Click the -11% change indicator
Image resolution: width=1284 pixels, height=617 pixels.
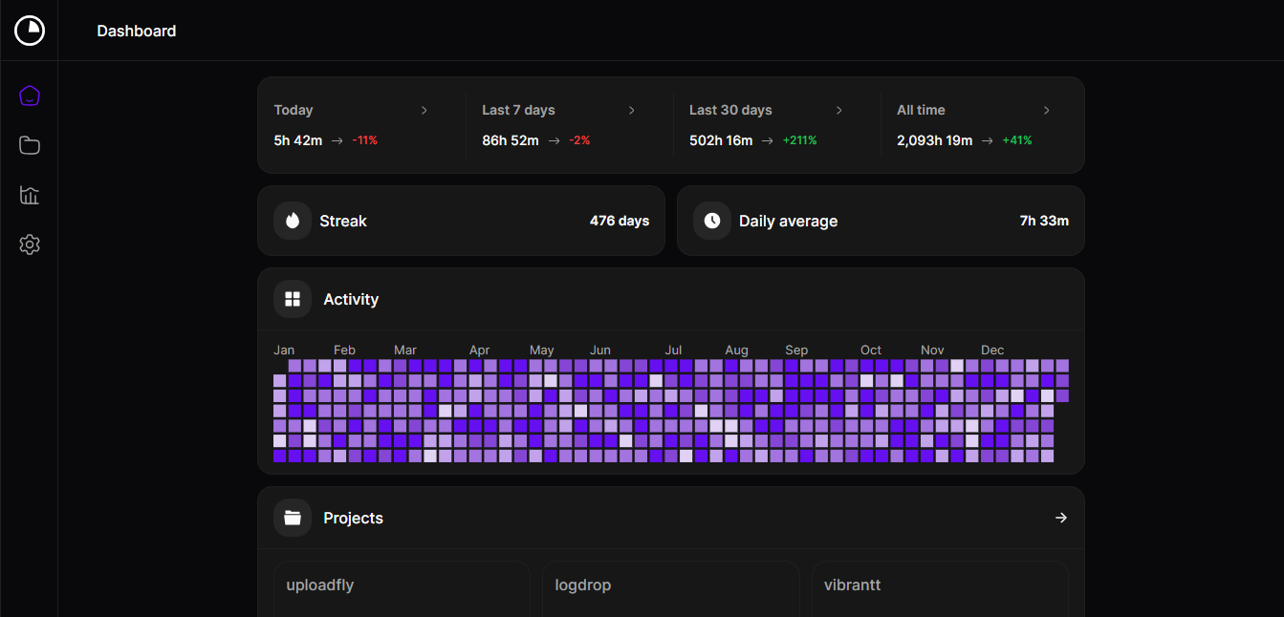(365, 140)
